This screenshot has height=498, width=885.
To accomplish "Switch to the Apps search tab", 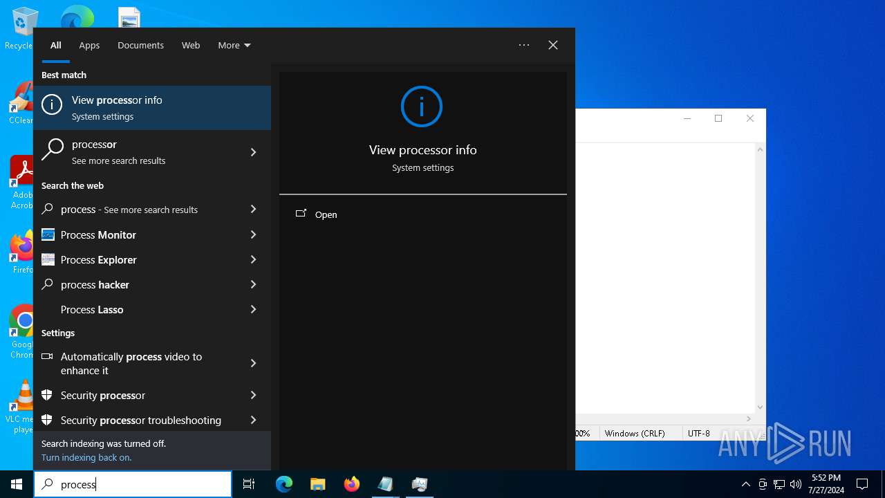I will coord(89,45).
